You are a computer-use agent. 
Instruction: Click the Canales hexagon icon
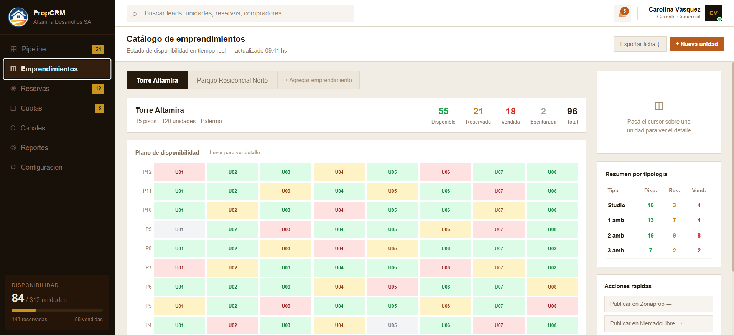tap(13, 128)
